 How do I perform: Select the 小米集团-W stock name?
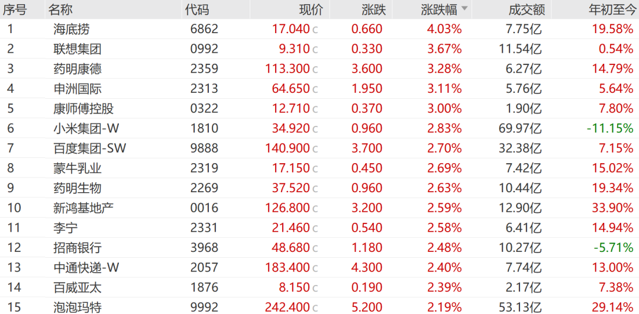tap(86, 128)
